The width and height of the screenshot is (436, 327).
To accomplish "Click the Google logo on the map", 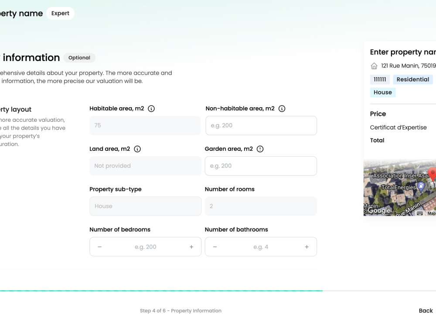I will [379, 210].
